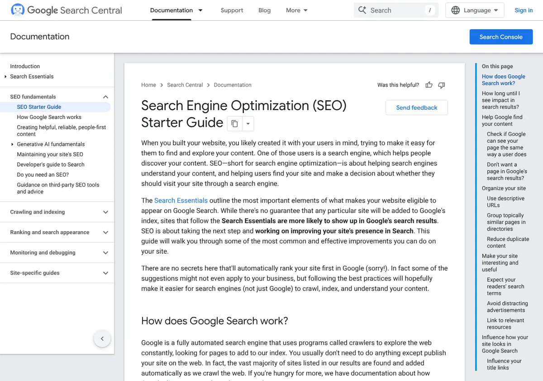Jump to How long until I see impact
The height and width of the screenshot is (381, 543).
click(x=501, y=100)
